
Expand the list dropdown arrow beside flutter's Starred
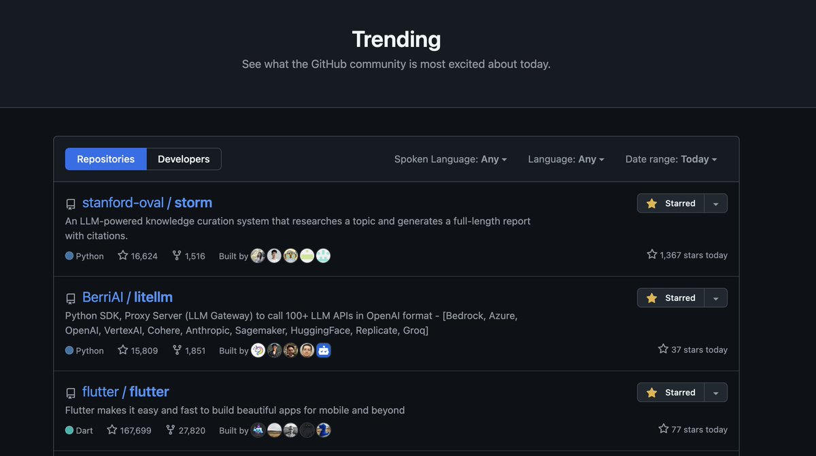point(716,392)
